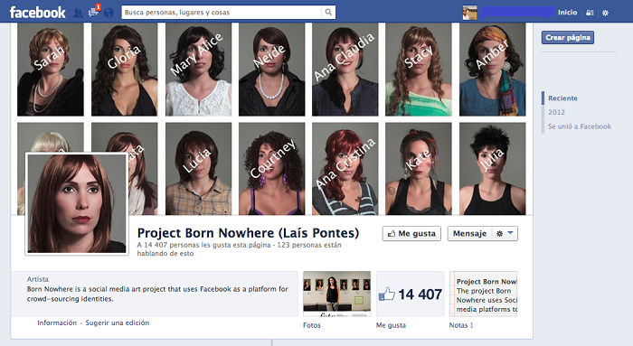Viewport: 633px width, 346px height.
Task: Open Gloria portrait in cover photo
Action: (125, 70)
